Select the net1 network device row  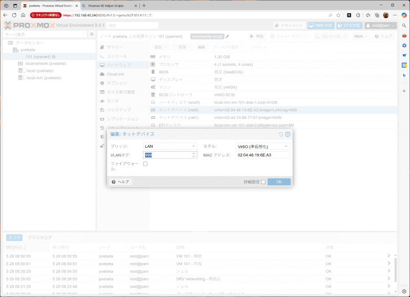coord(273,117)
